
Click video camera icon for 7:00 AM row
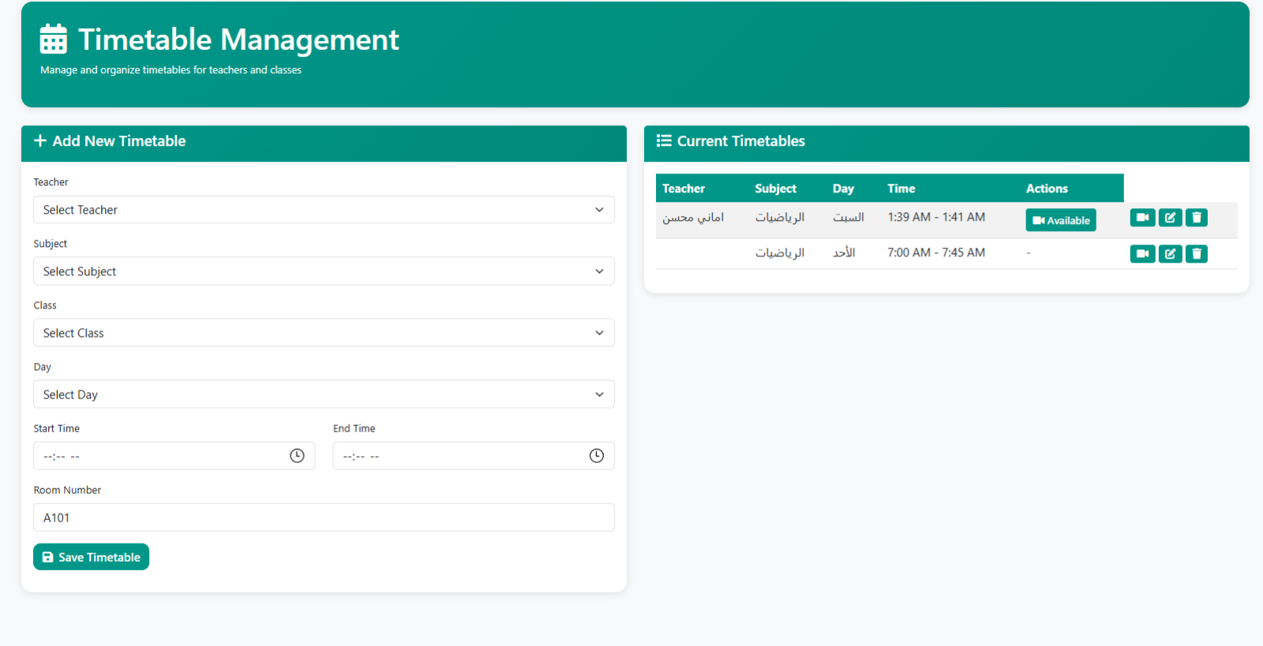coord(1142,254)
